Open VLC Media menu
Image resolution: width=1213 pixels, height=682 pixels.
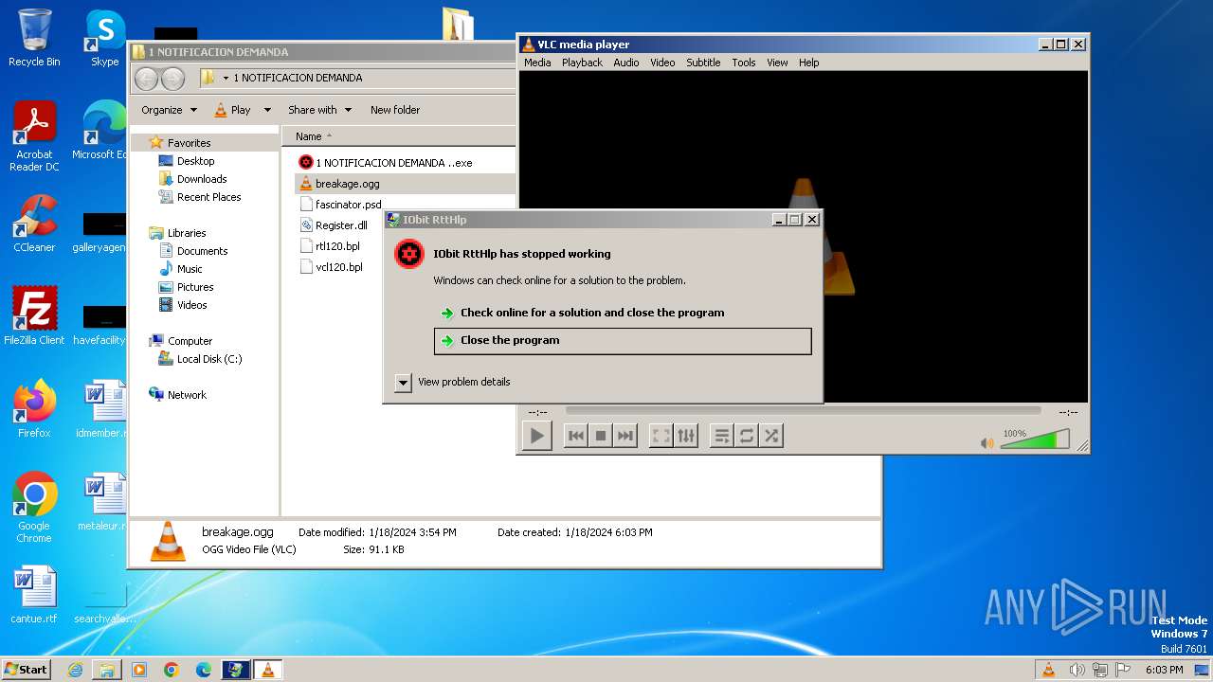point(537,63)
